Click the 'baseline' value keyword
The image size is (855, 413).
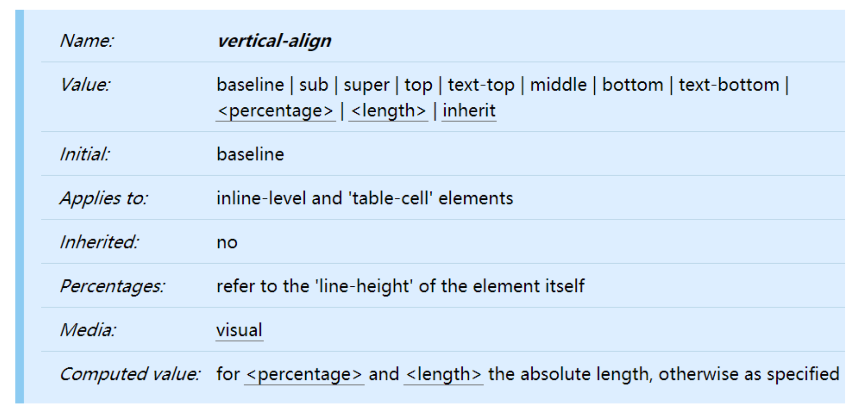click(x=250, y=85)
